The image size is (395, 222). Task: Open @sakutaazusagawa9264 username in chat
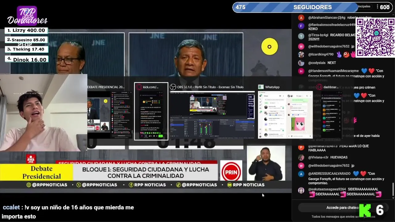click(327, 189)
